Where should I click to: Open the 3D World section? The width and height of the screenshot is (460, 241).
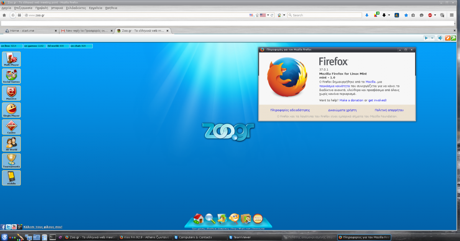(11, 144)
